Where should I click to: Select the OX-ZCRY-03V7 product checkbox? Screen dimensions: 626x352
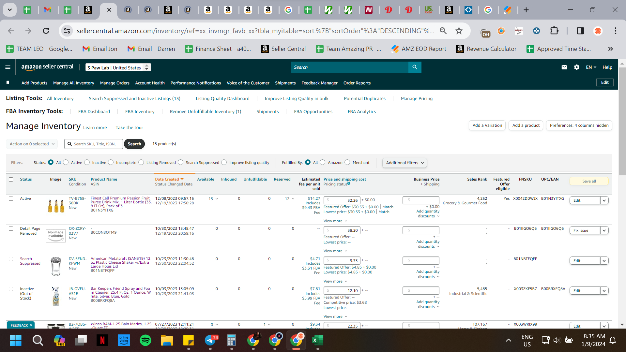[11, 228]
